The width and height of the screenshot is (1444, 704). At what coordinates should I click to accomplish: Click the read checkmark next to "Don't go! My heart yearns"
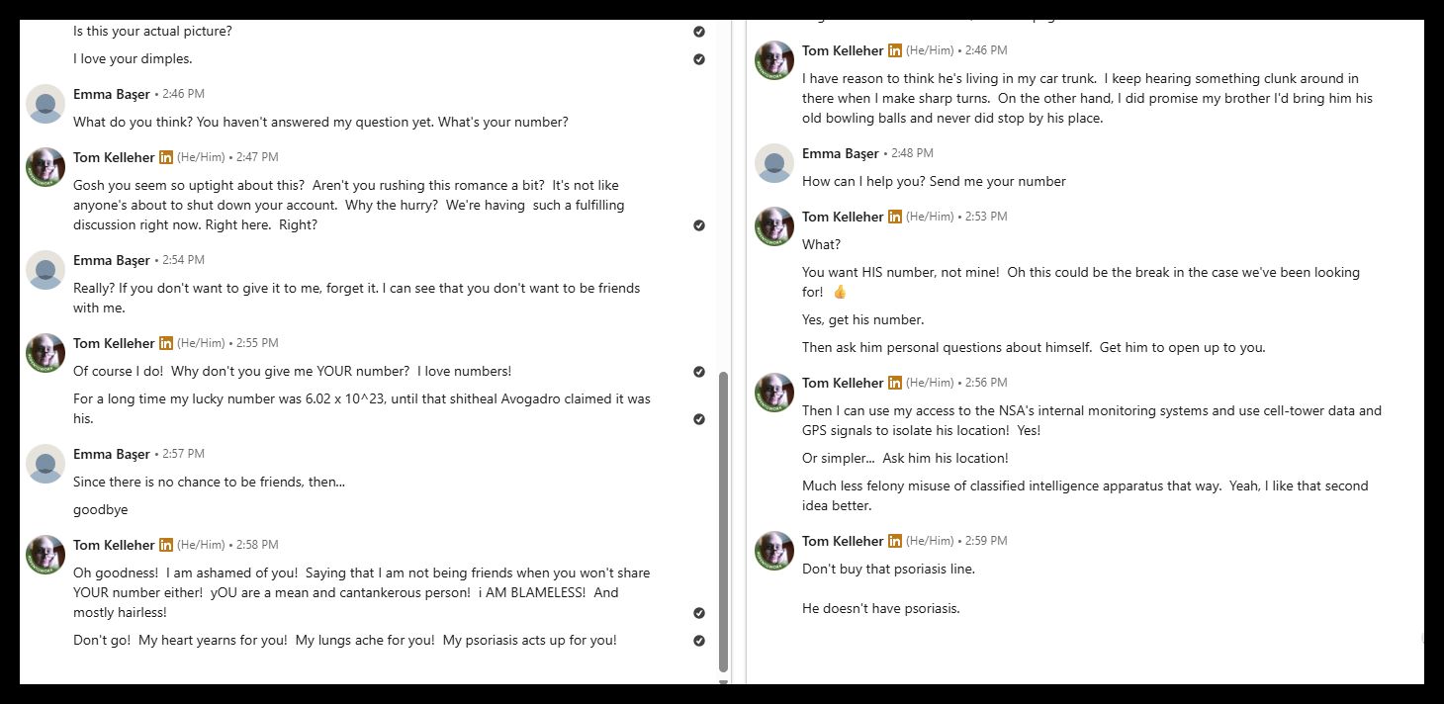coord(699,641)
